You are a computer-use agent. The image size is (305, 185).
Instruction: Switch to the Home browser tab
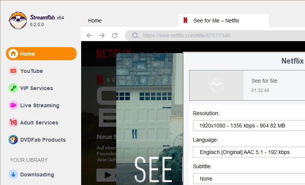[95, 21]
